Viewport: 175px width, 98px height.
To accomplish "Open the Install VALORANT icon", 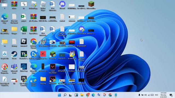I will [x=52, y=67].
